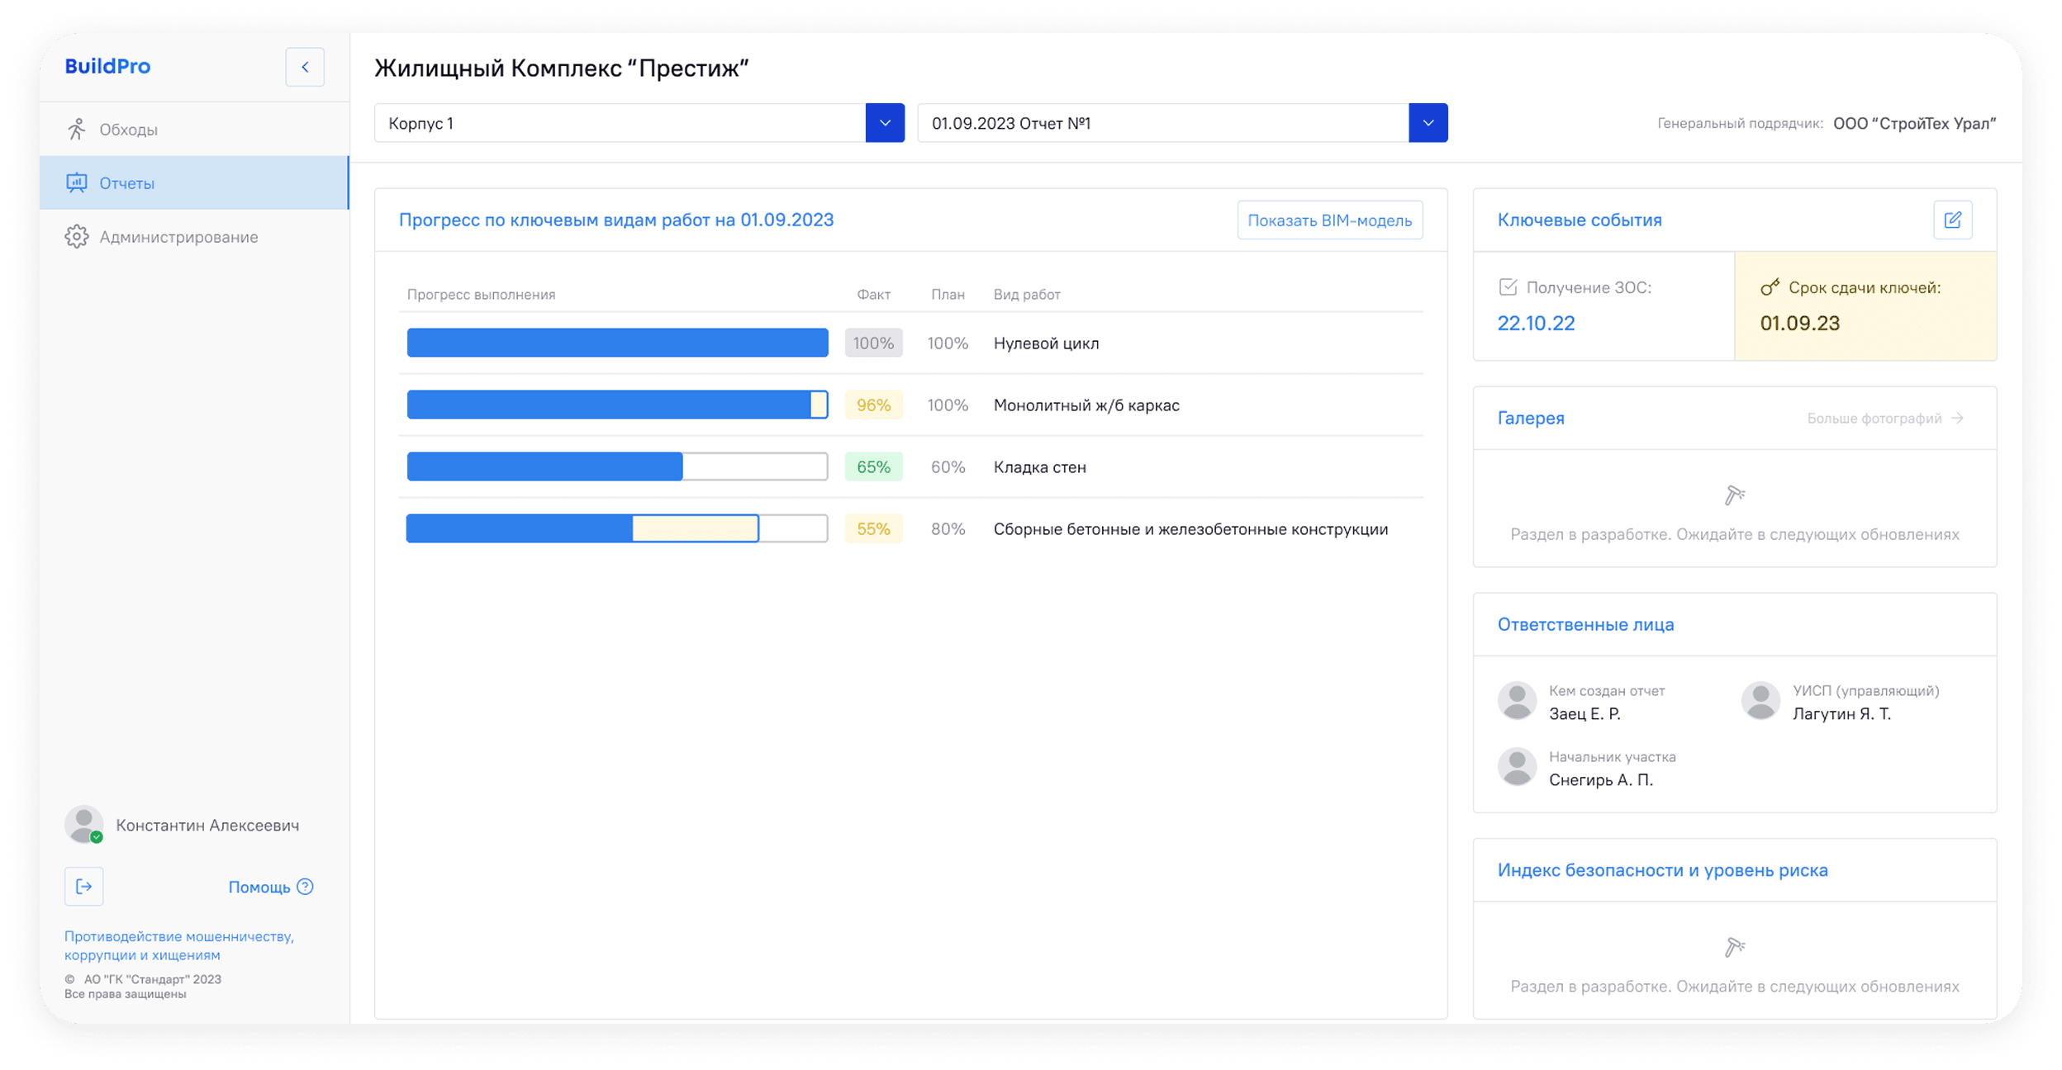Toggle the Получение ЗОС checkbox
This screenshot has height=1070, width=2062.
[x=1508, y=287]
